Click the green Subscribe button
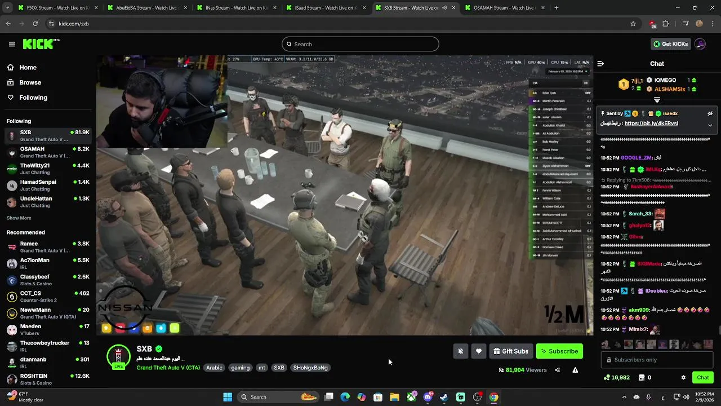The width and height of the screenshot is (721, 406). pos(559,351)
